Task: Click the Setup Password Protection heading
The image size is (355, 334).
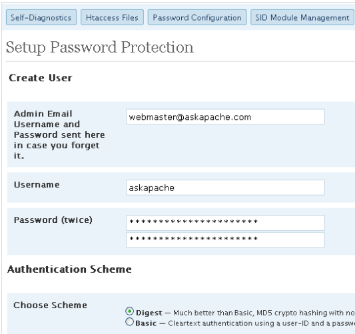Action: 100,47
